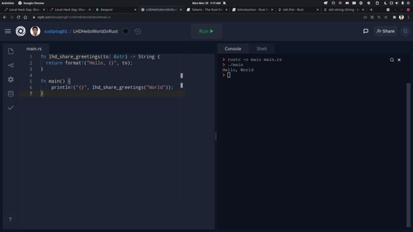Open the zoom magnifier icon in address bar
This screenshot has height=232, width=413.
point(379,17)
